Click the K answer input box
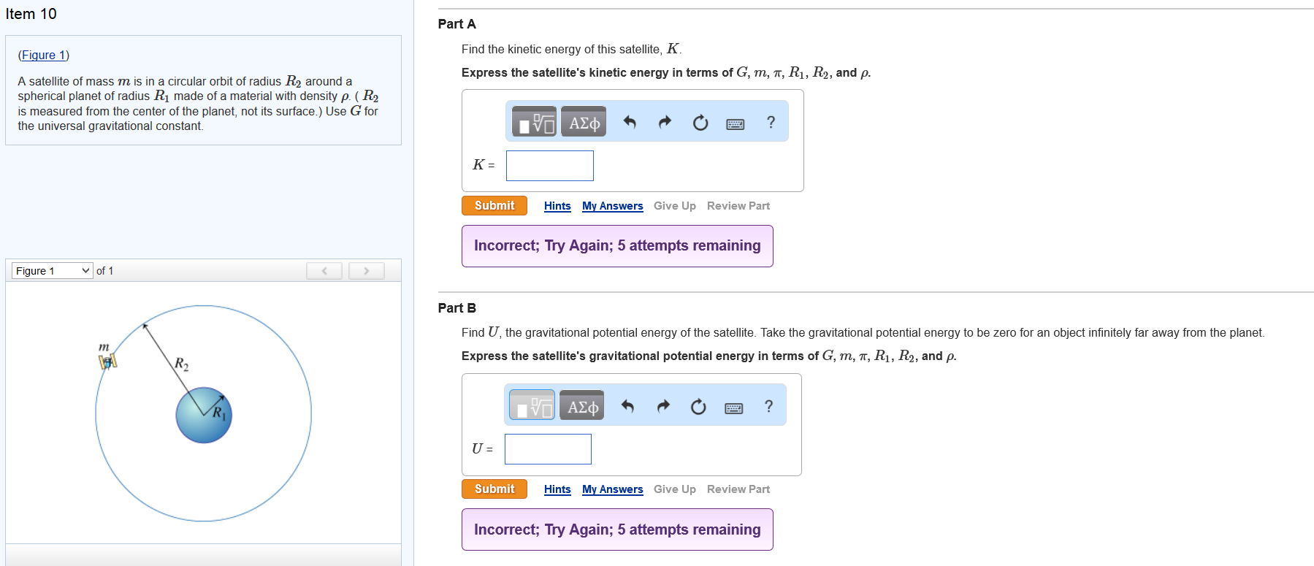This screenshot has width=1314, height=566. 549,166
